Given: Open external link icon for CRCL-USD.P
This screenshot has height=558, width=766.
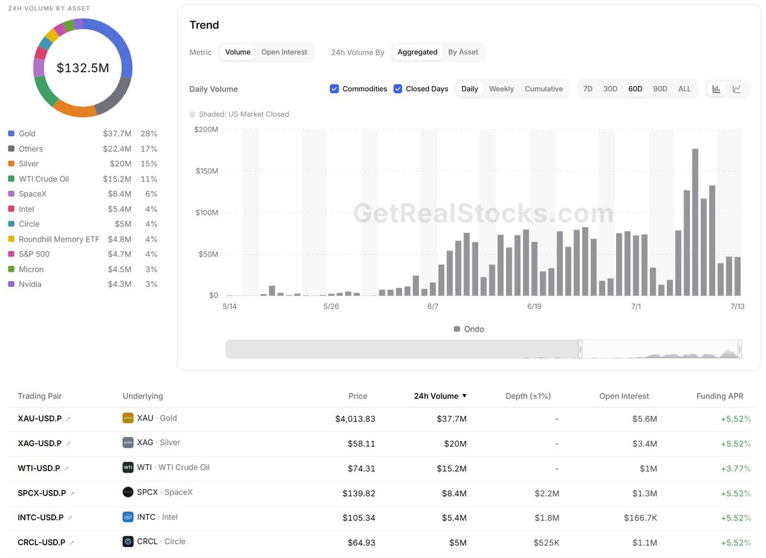Looking at the screenshot, I should click(71, 543).
